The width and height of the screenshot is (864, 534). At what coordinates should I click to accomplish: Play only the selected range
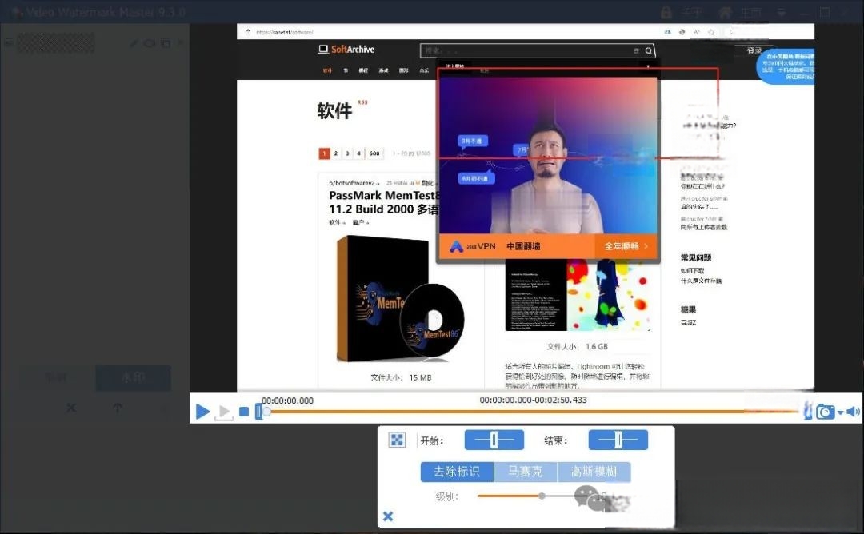[x=224, y=412]
